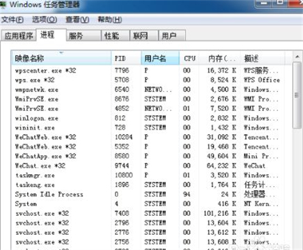Open the 文件(F) menu
Image resolution: width=303 pixels, height=250 pixels.
coord(12,20)
